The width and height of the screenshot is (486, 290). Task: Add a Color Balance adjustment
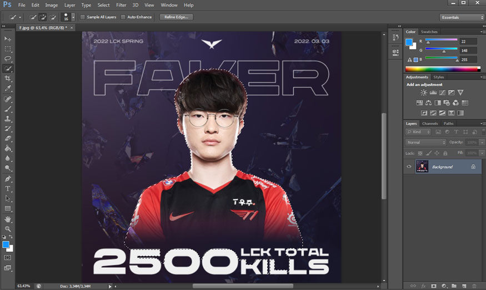click(x=428, y=103)
